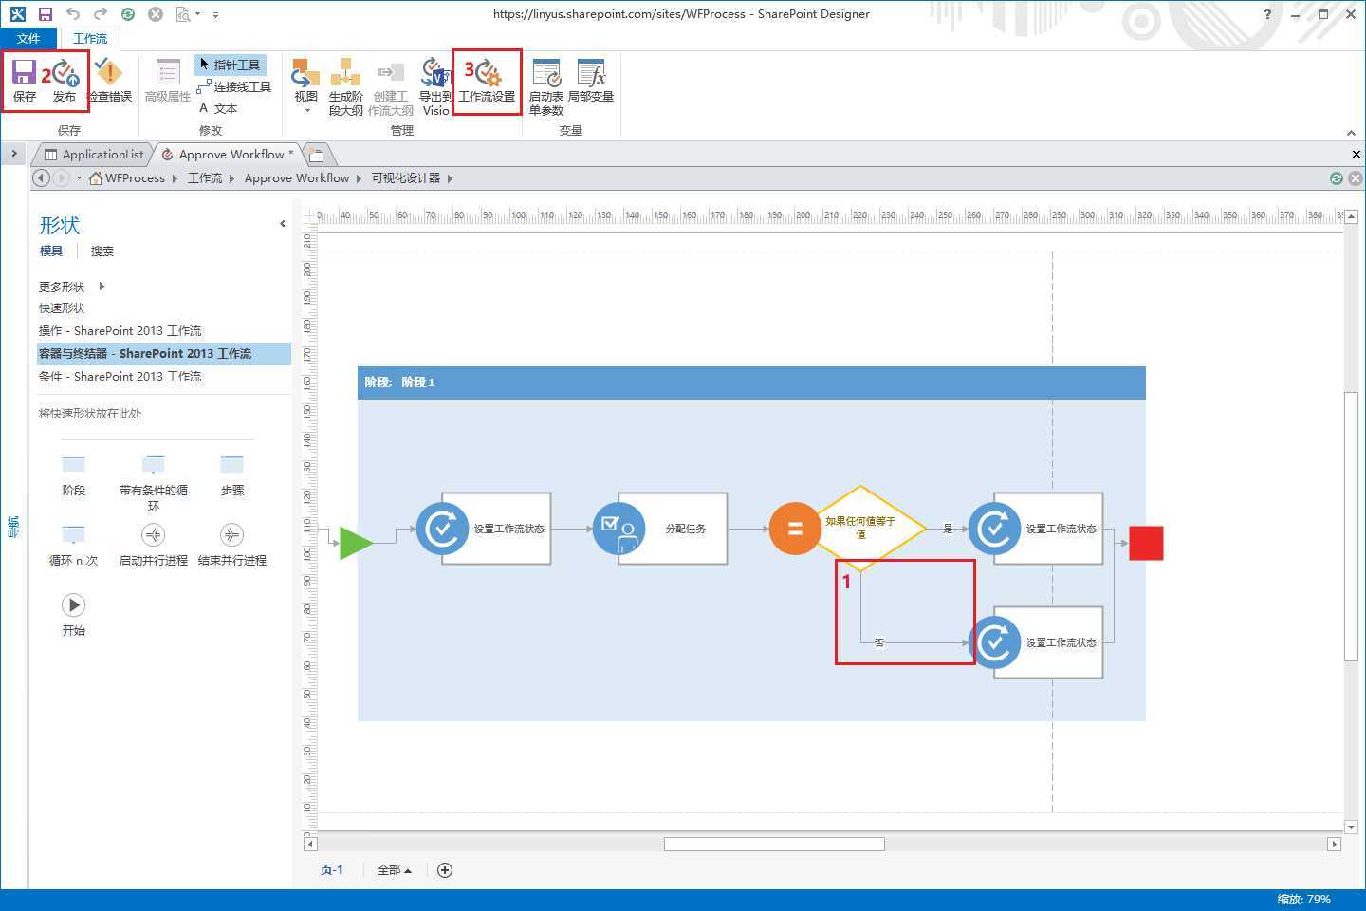Image resolution: width=1366 pixels, height=911 pixels.
Task: Collapse the ribbon with the chevron
Action: (x=1351, y=133)
